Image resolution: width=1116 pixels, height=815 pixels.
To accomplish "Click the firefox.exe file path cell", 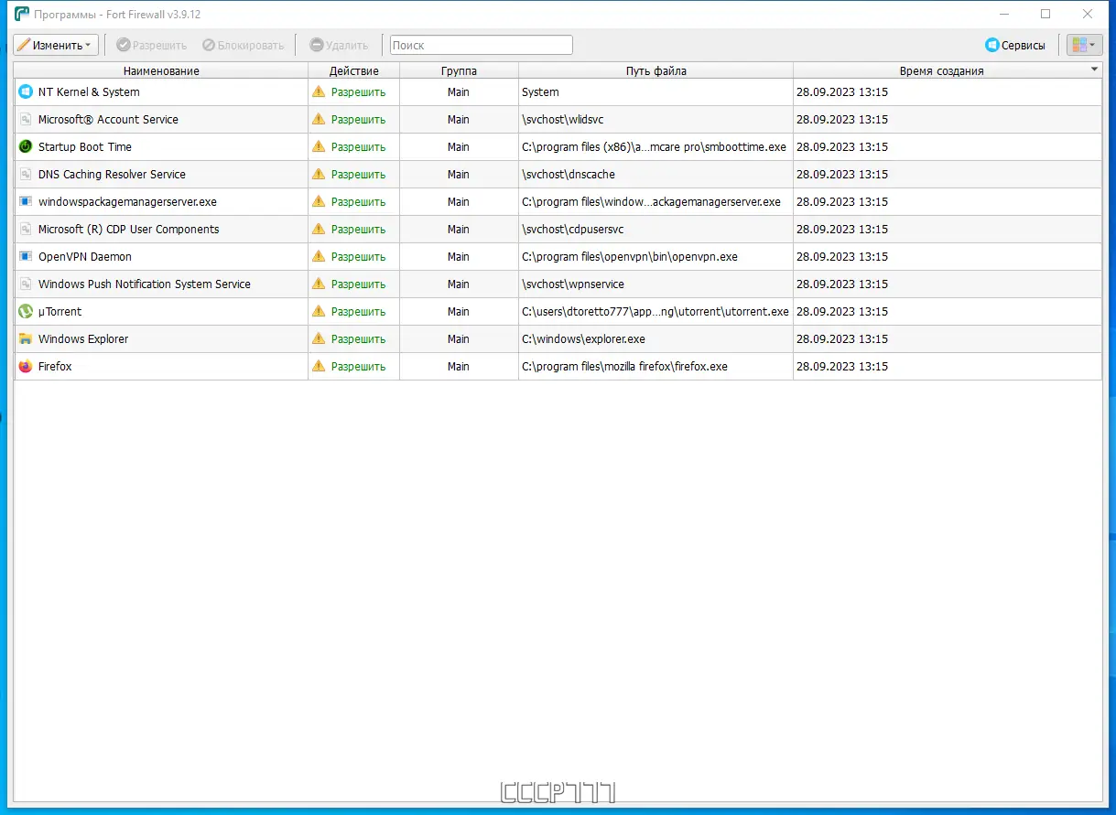I will pyautogui.click(x=656, y=366).
